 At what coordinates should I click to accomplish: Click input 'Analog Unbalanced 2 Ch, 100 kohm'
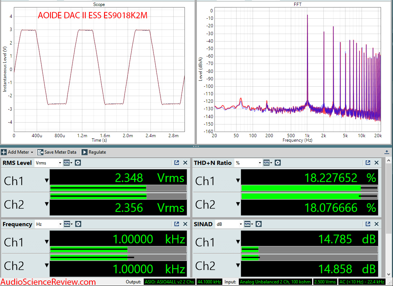point(275,282)
